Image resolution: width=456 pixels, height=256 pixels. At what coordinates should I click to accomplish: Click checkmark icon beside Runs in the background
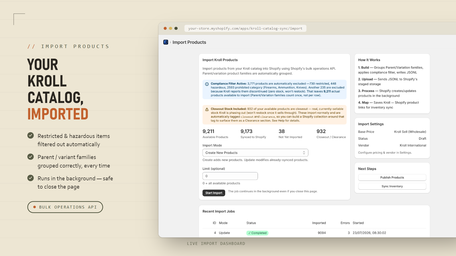[30, 178]
